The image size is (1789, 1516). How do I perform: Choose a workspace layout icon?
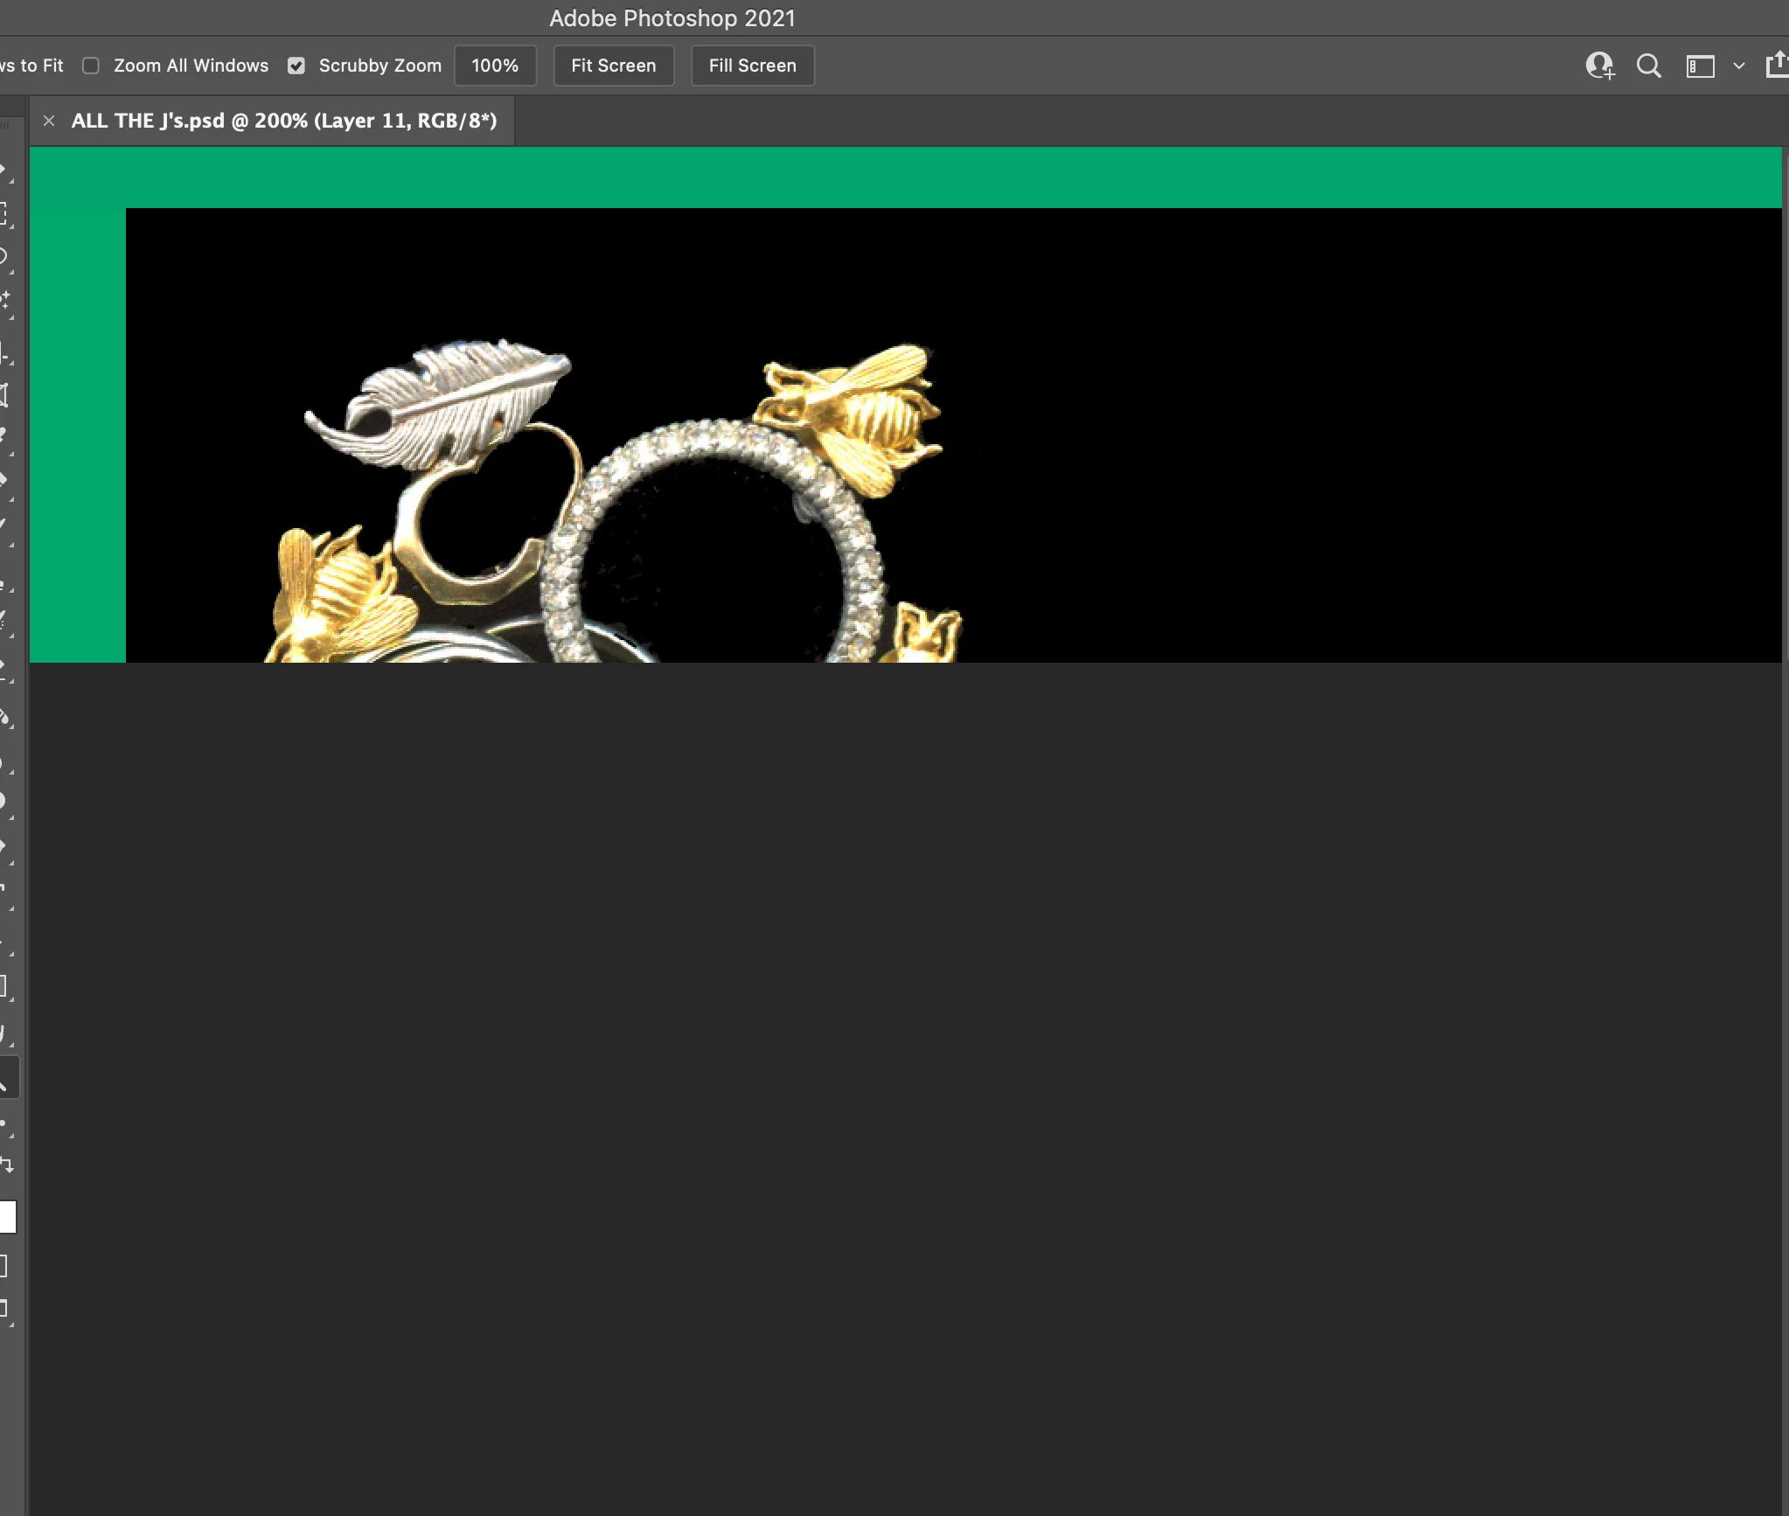click(x=1700, y=66)
